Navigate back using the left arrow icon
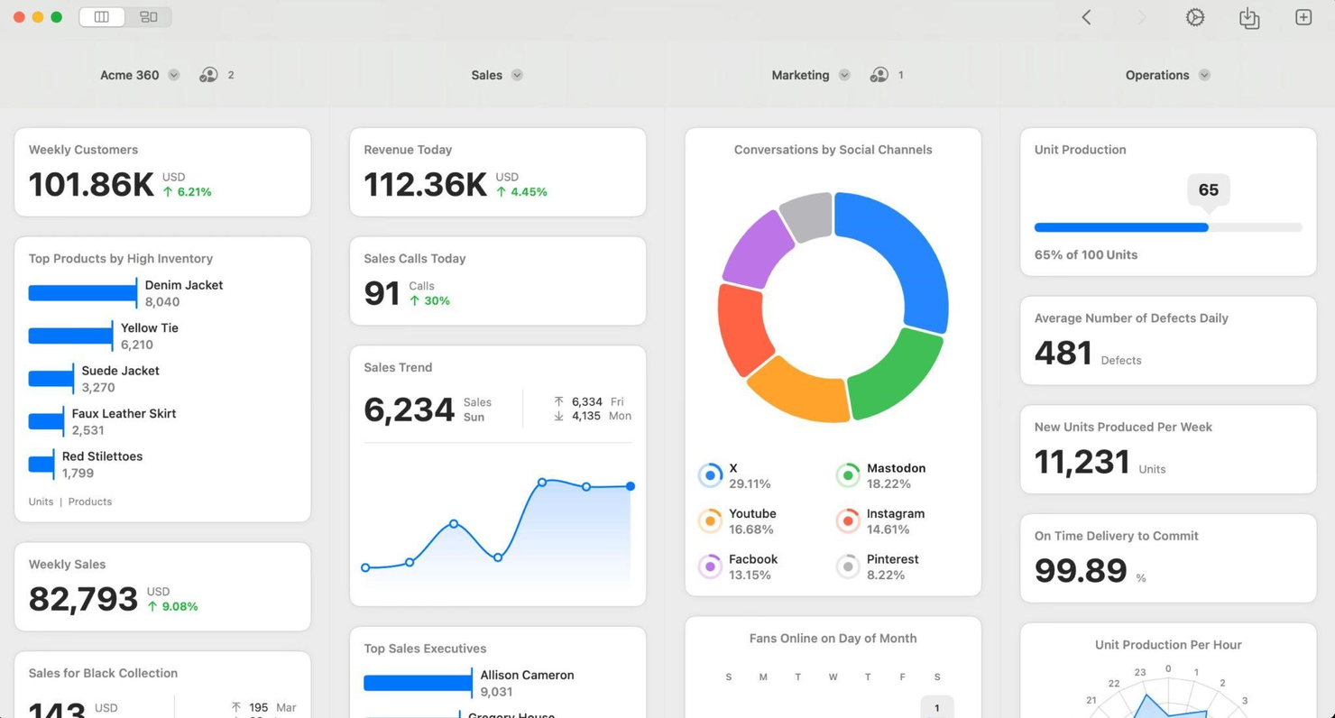 (x=1086, y=17)
